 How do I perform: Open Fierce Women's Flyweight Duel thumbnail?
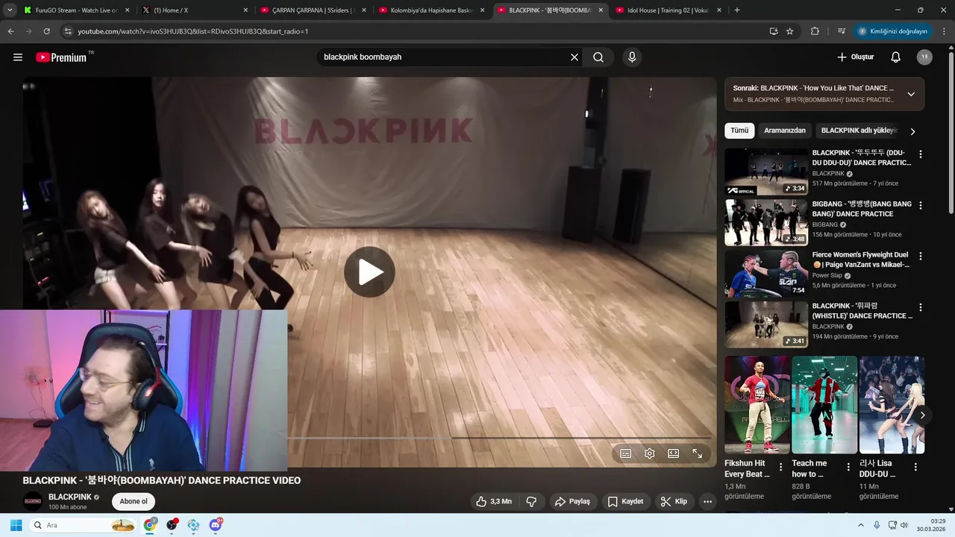coord(766,273)
